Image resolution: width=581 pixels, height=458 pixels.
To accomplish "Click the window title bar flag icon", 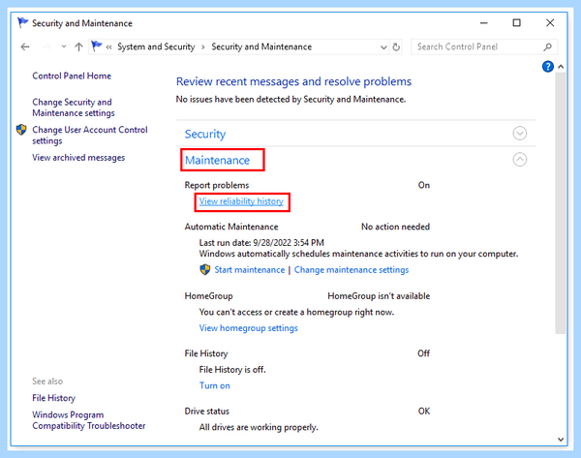I will pos(22,23).
